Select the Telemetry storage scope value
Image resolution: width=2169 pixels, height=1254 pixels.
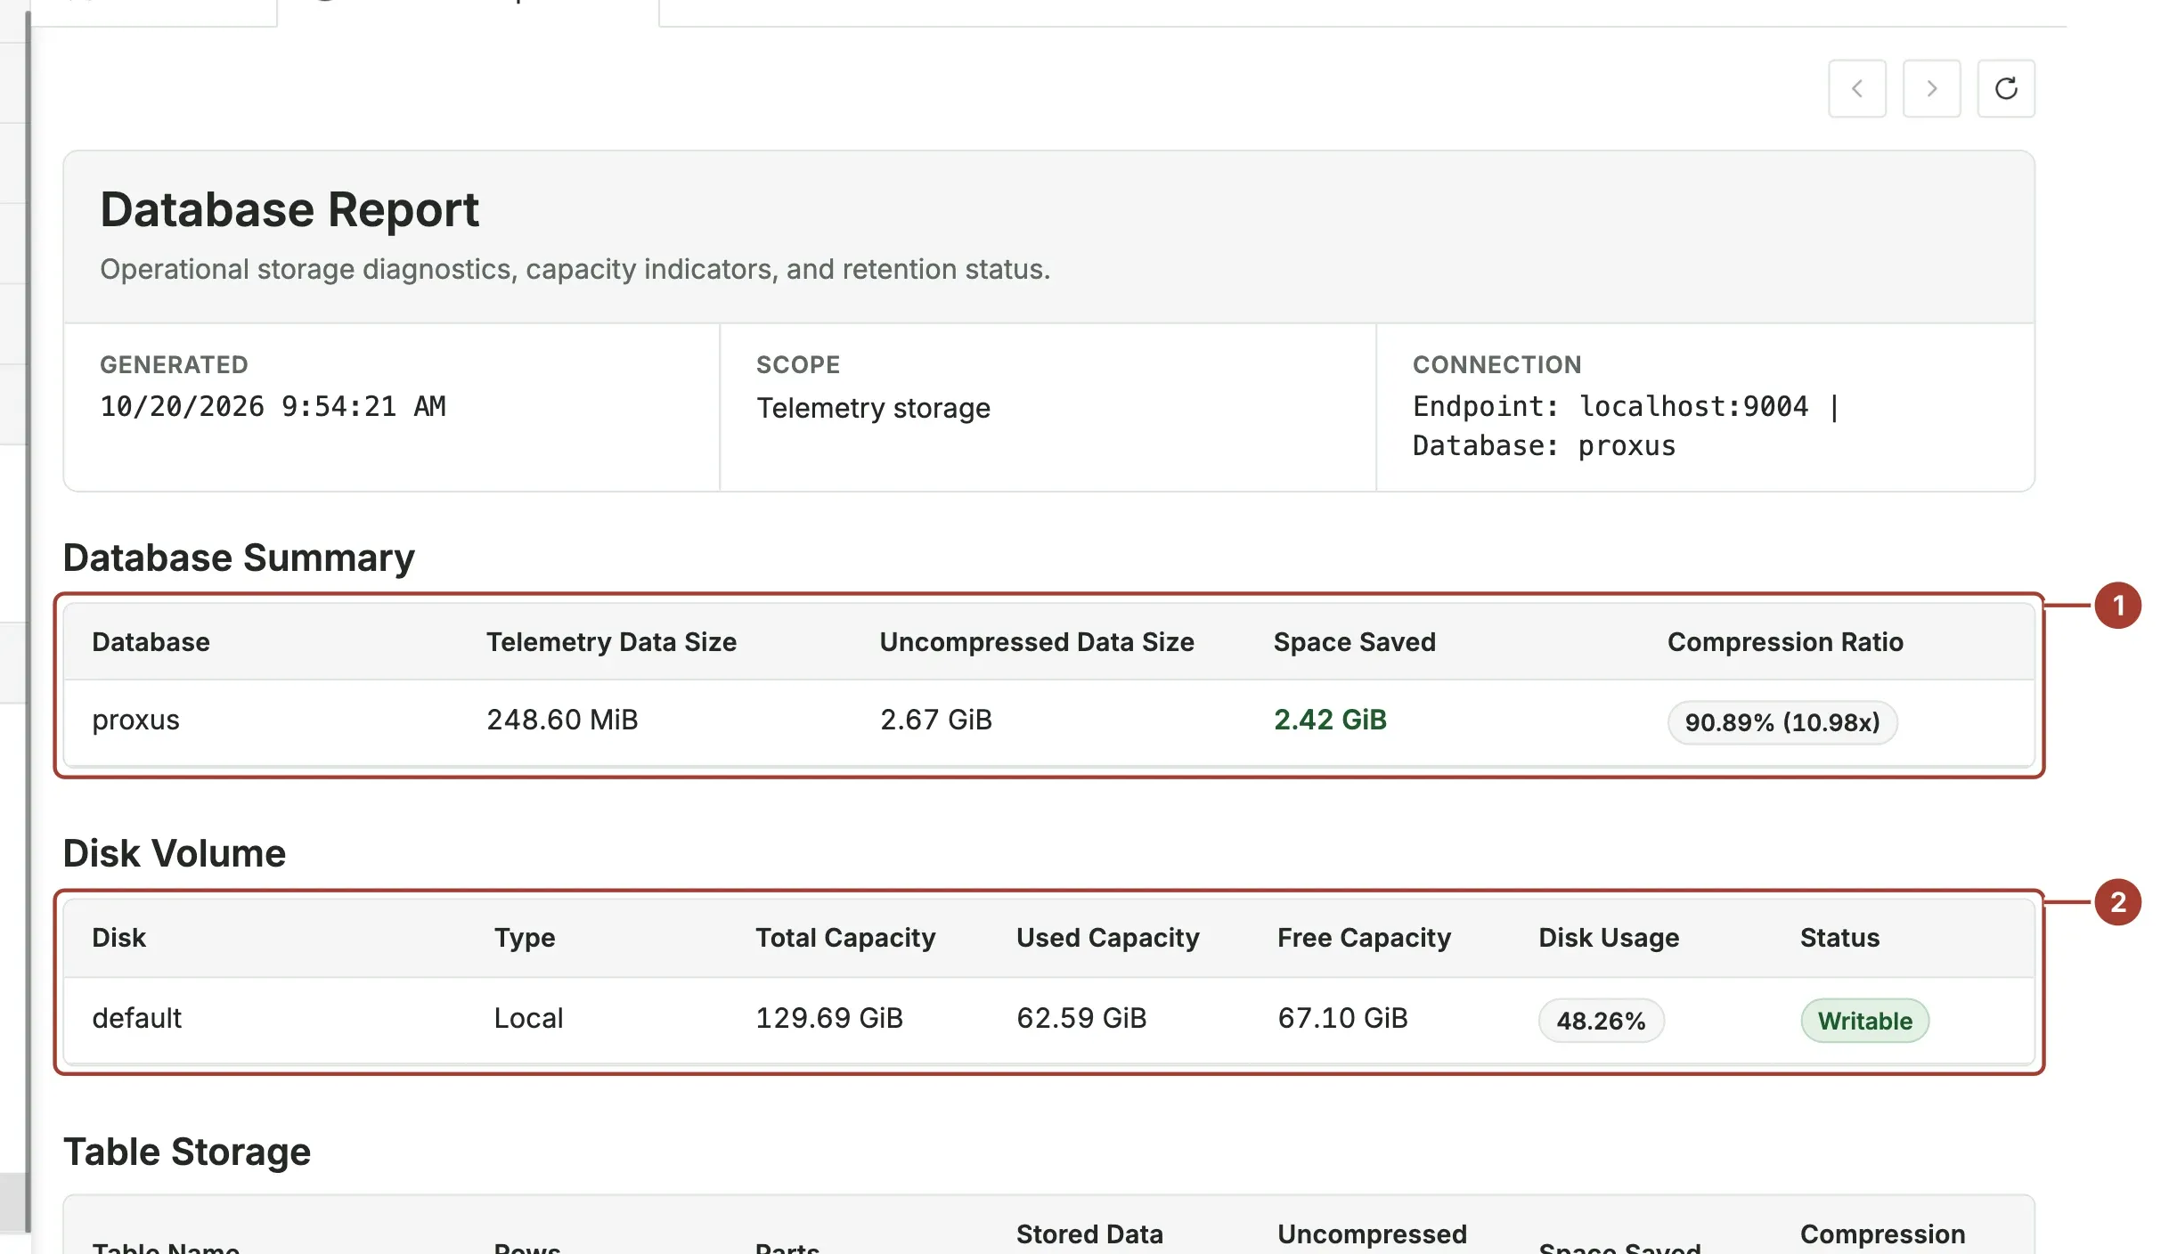[873, 408]
